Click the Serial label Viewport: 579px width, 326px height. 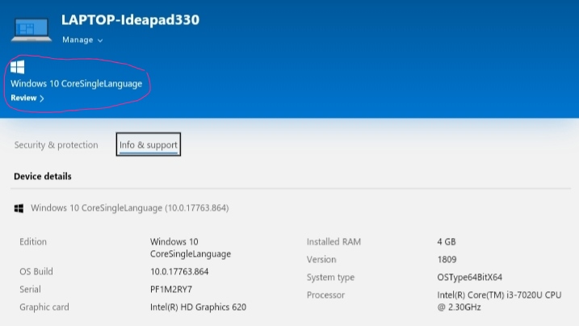click(x=30, y=290)
